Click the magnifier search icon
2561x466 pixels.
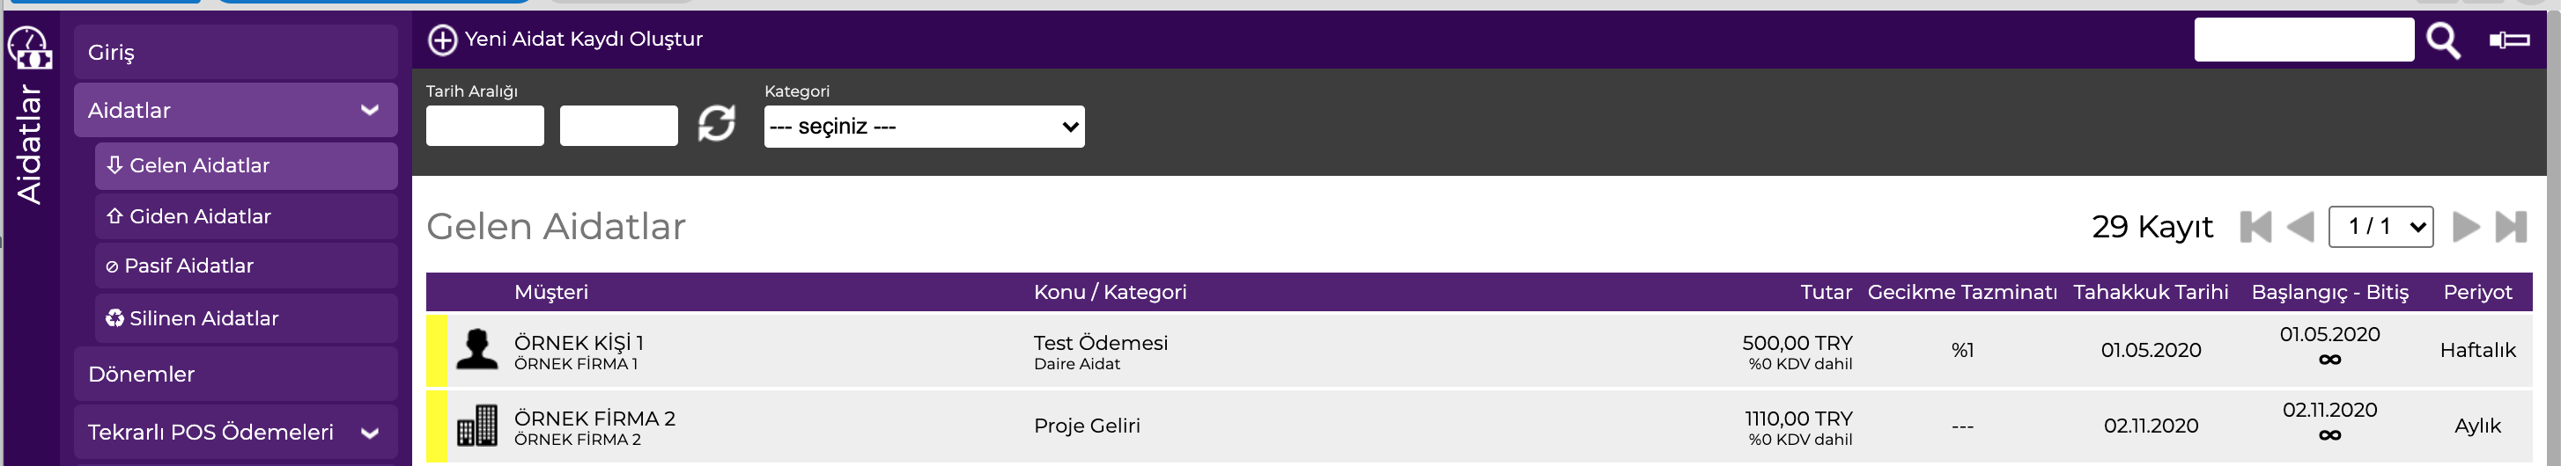pyautogui.click(x=2443, y=40)
